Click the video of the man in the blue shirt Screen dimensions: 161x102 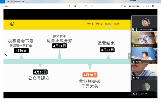pyautogui.click(x=144, y=72)
